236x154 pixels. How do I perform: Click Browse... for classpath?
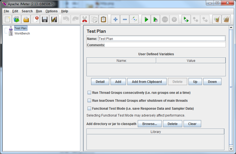[150, 124]
